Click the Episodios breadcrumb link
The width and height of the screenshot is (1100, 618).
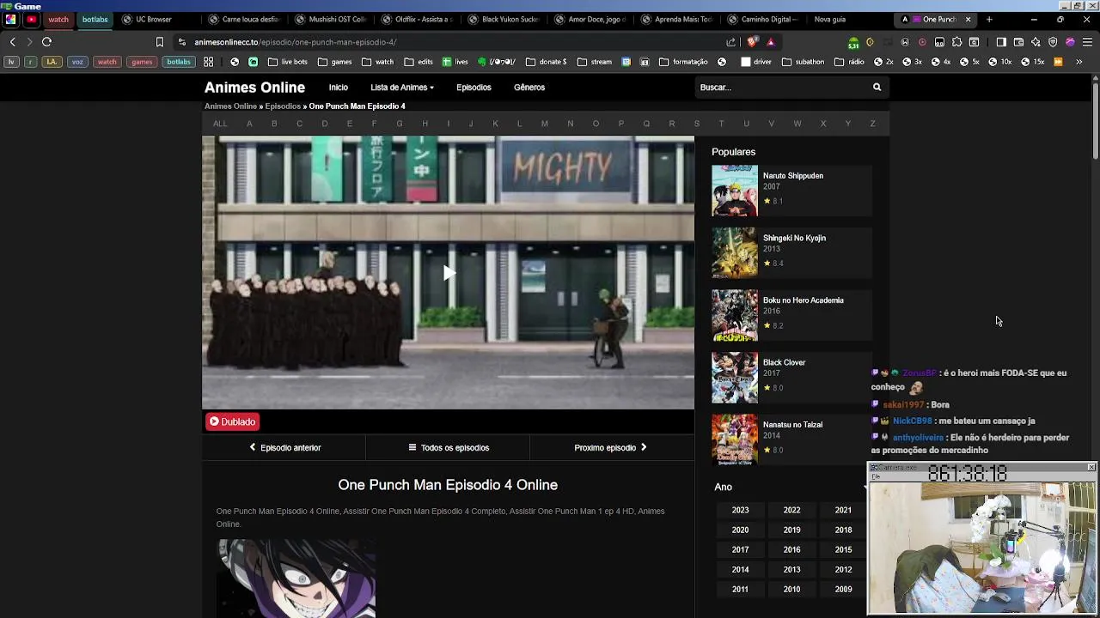click(x=283, y=106)
